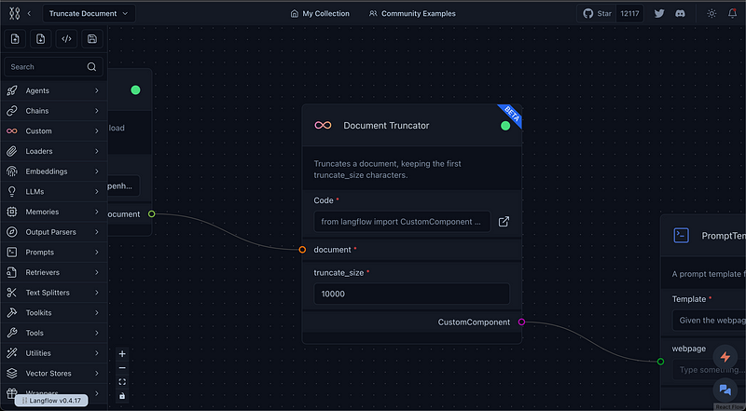Click the truncate_size input field
The height and width of the screenshot is (411, 746).
(x=411, y=294)
